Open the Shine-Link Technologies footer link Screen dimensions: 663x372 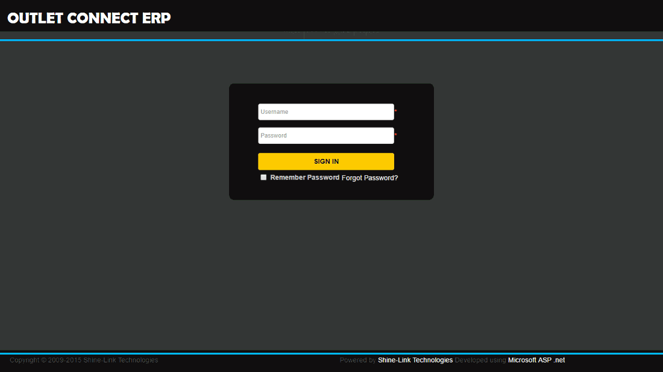point(415,360)
